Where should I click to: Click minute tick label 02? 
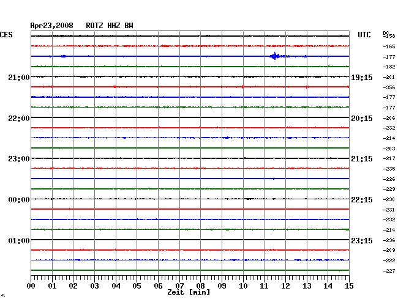[x=73, y=286]
